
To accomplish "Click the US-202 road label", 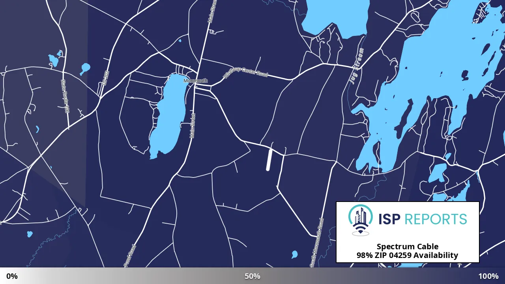I will point(105,78).
